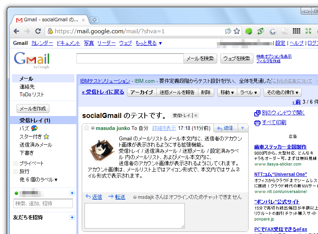
Task: Open カレンダー in top navigation
Action: (42, 43)
